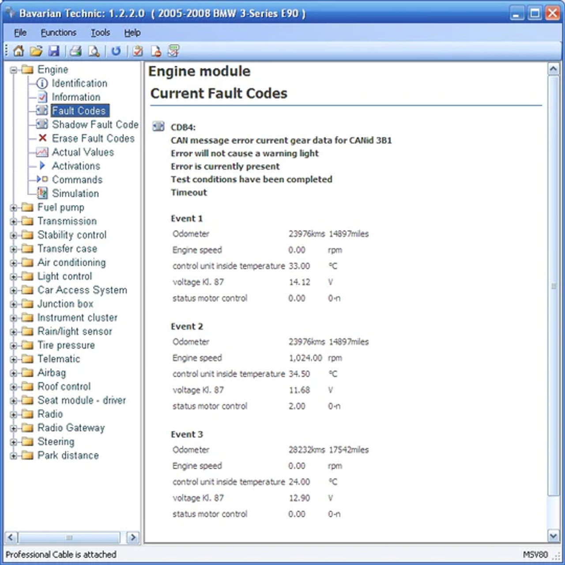Expand the Park distance node
Image resolution: width=565 pixels, height=565 pixels.
pos(14,456)
